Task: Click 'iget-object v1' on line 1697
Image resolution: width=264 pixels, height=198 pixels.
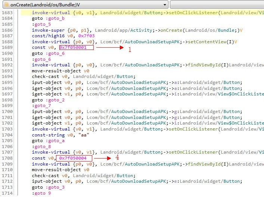Action: [x=51, y=94]
